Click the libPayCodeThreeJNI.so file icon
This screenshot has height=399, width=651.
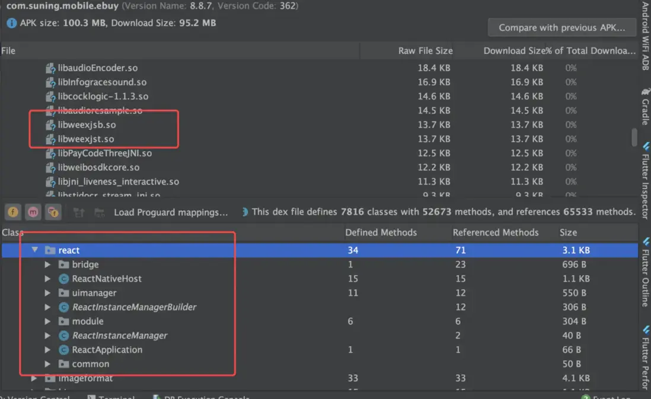pyautogui.click(x=51, y=154)
